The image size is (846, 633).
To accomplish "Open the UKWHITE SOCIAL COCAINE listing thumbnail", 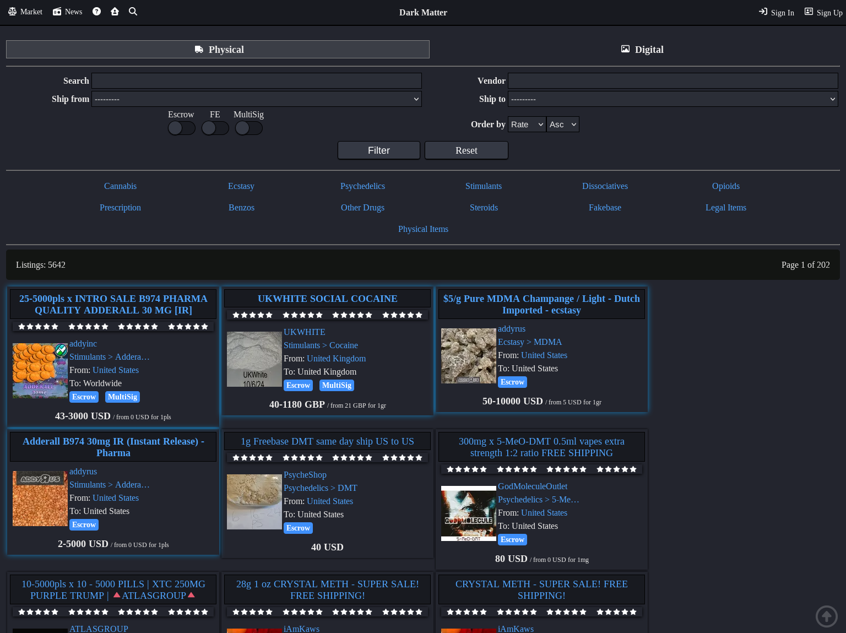I will (254, 359).
